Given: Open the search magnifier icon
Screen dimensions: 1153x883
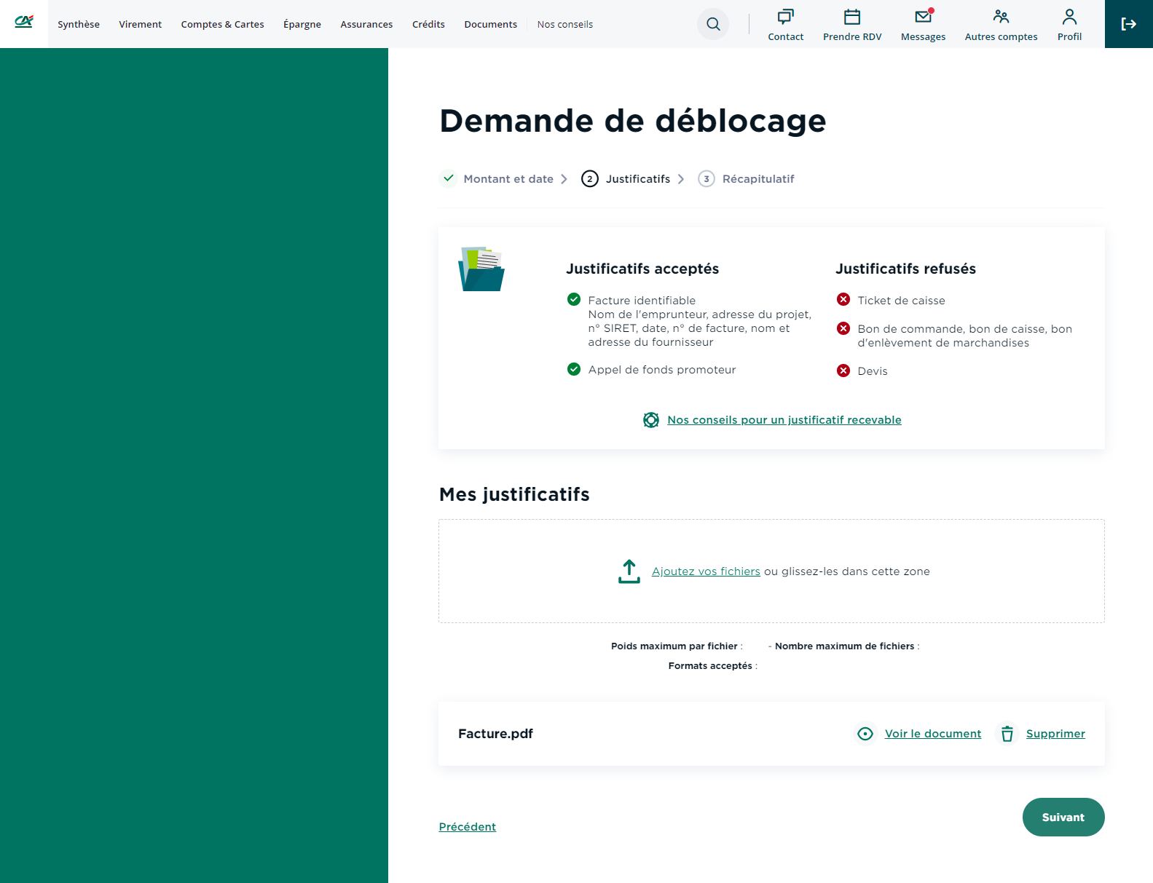Looking at the screenshot, I should (713, 24).
